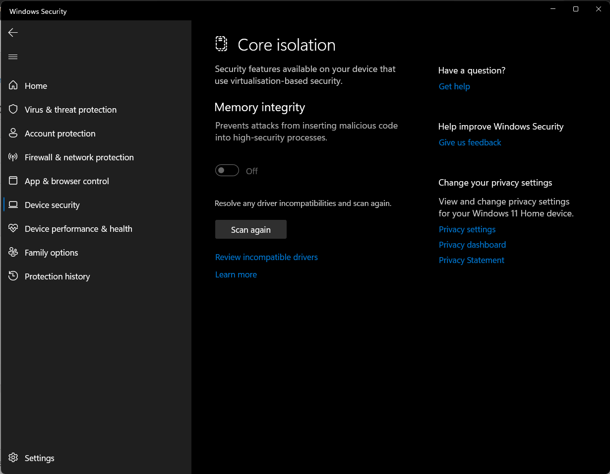Click the Learn more link
Screen dimensions: 610x474
(236, 274)
